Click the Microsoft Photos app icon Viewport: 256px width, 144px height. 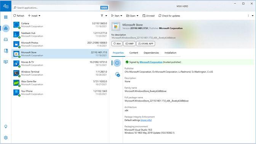pyautogui.click(x=16, y=44)
